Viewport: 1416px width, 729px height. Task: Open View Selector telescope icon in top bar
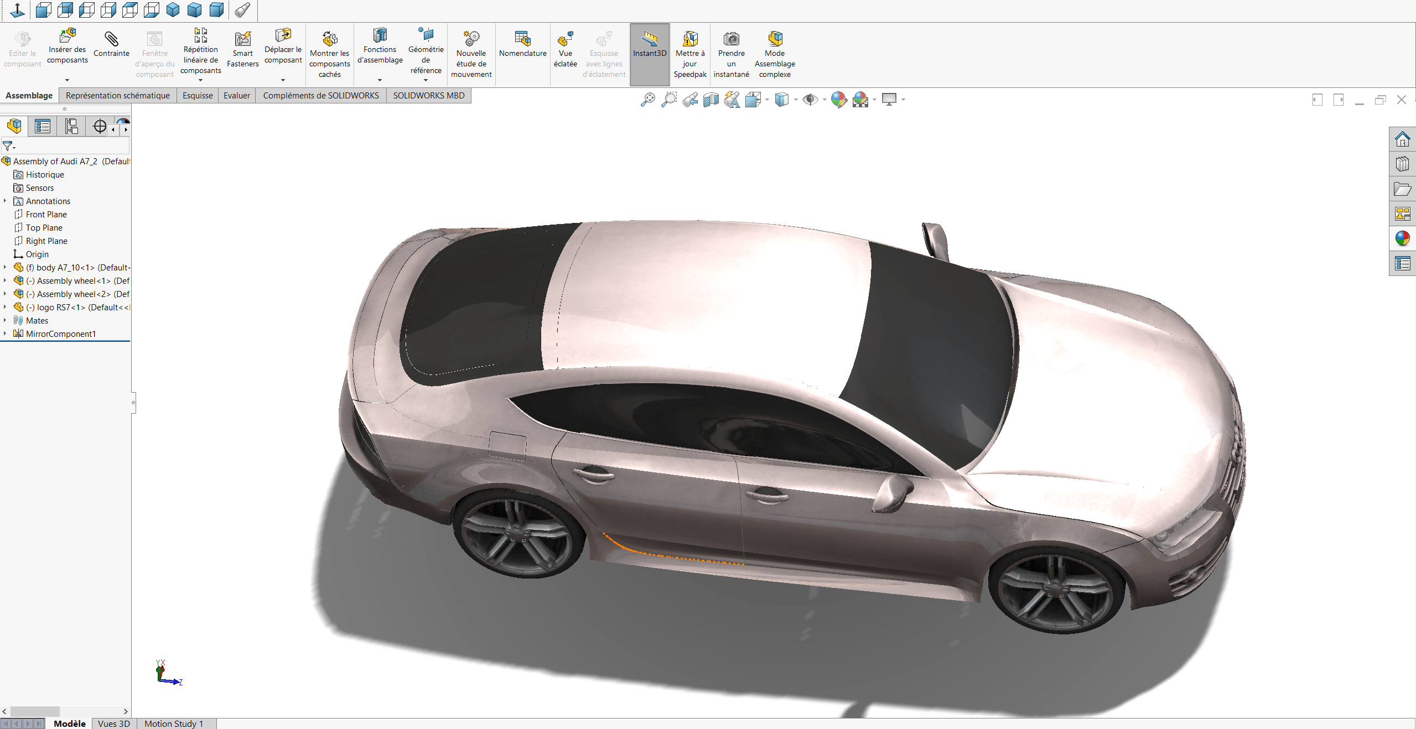pyautogui.click(x=242, y=10)
